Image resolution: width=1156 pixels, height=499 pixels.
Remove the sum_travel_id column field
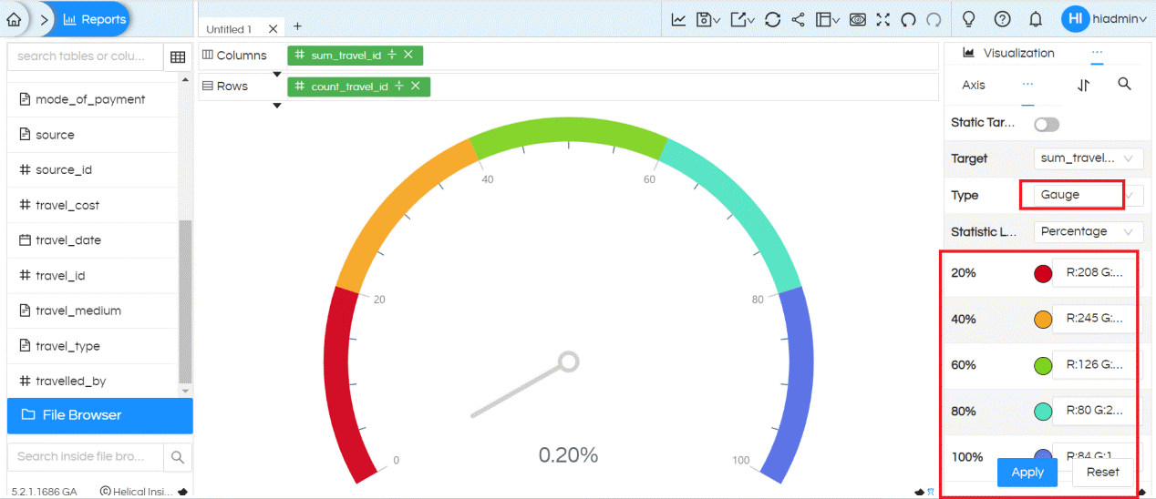[x=408, y=56]
